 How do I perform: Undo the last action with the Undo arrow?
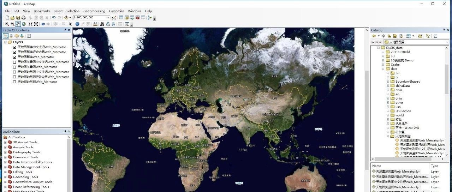[x=54, y=18]
